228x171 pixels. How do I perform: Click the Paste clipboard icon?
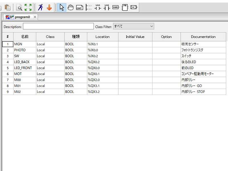pos(8,7)
